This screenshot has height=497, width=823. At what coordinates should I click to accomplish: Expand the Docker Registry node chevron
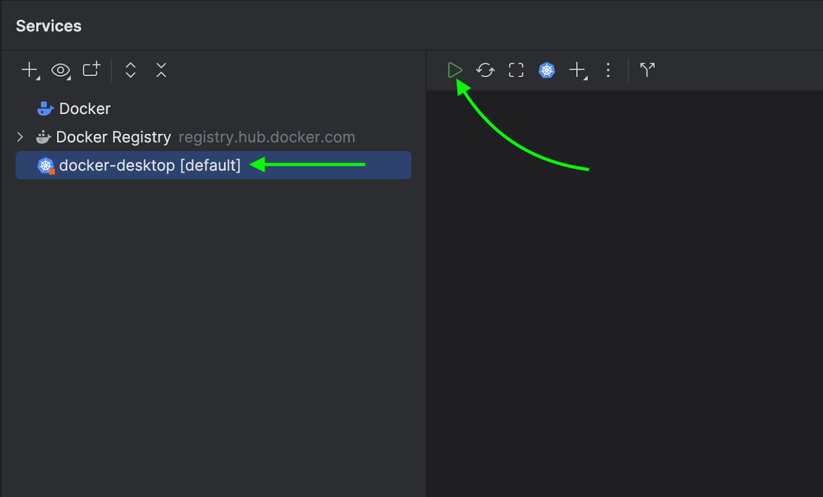click(x=20, y=137)
